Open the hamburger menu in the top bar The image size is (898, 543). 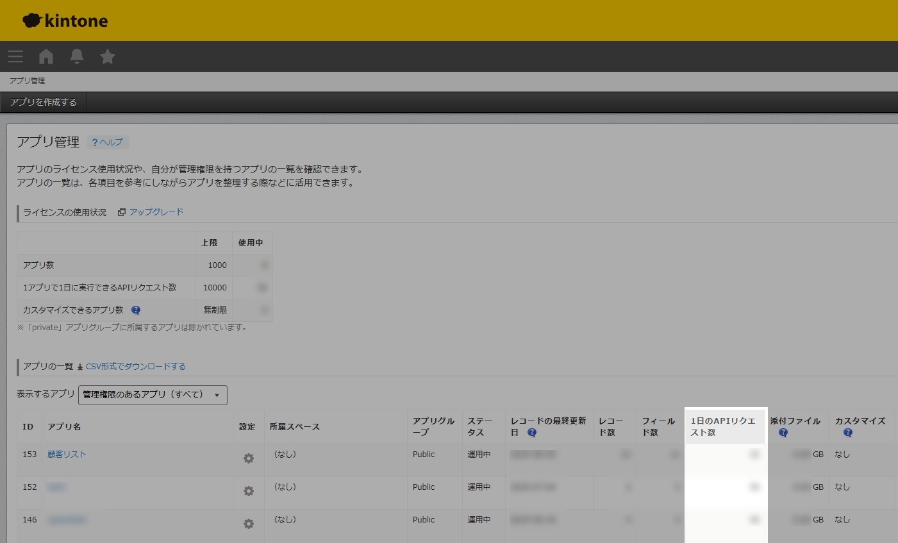click(15, 56)
